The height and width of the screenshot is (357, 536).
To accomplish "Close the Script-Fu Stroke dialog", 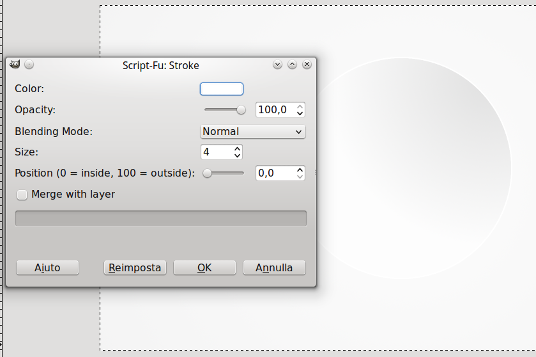I will pyautogui.click(x=307, y=65).
